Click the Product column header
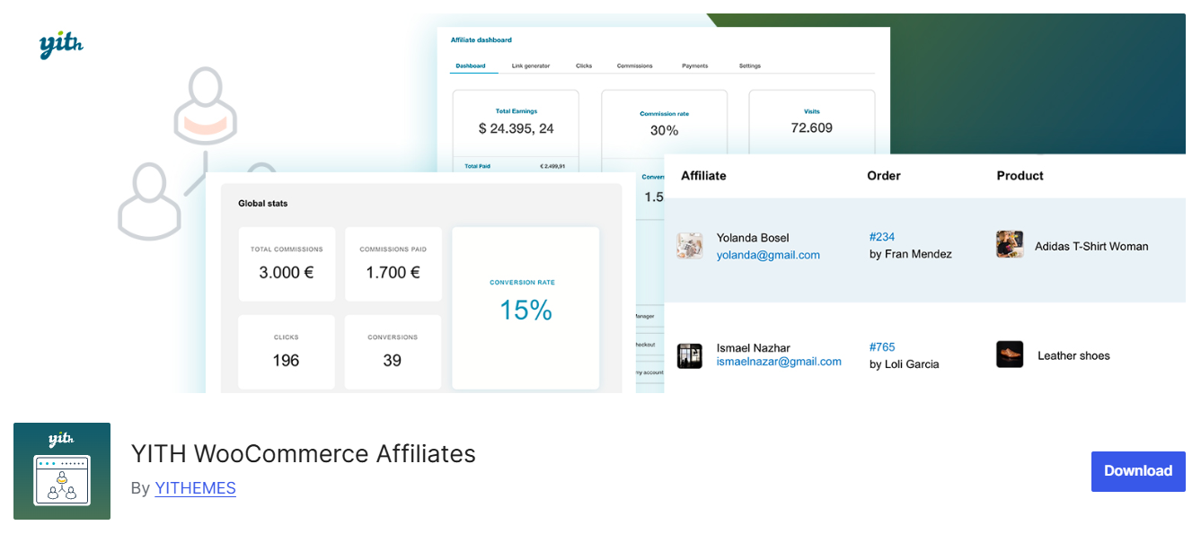This screenshot has width=1201, height=534. (x=1020, y=176)
